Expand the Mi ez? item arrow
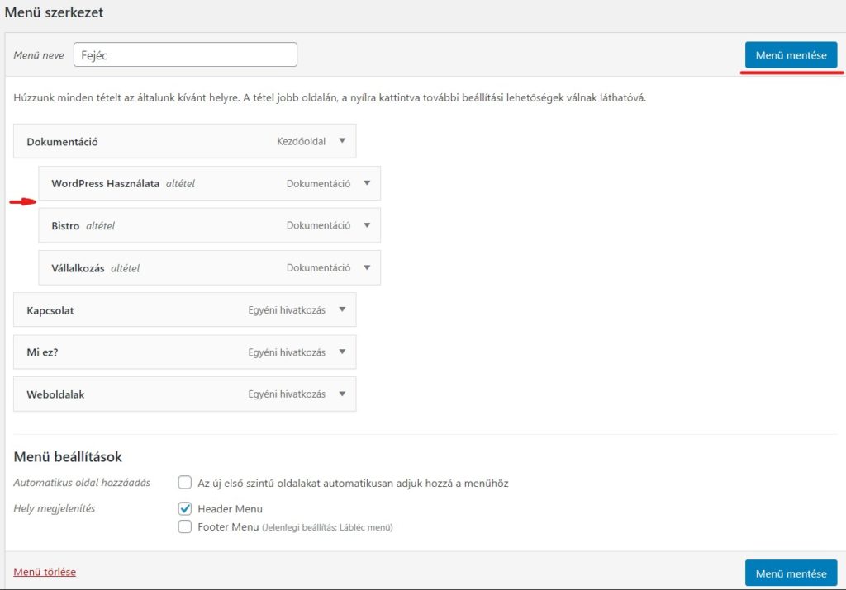 342,352
